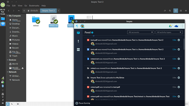The width and height of the screenshot is (189, 106).
Task: Open the Linux Mint menu icon
Action: pyautogui.click(x=3, y=5)
